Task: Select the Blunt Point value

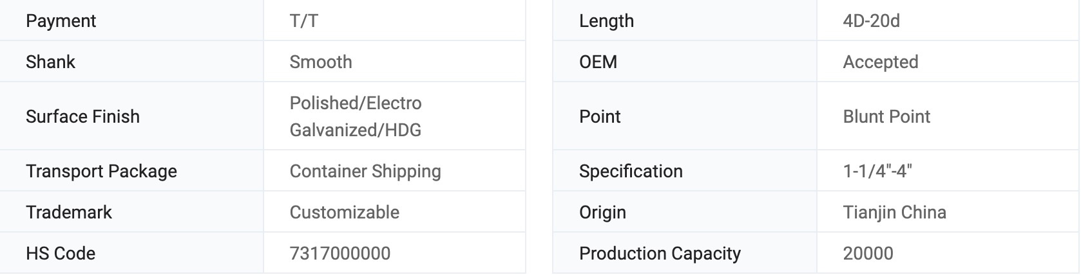Action: coord(886,116)
